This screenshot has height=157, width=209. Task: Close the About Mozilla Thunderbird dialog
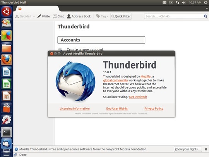point(51,53)
